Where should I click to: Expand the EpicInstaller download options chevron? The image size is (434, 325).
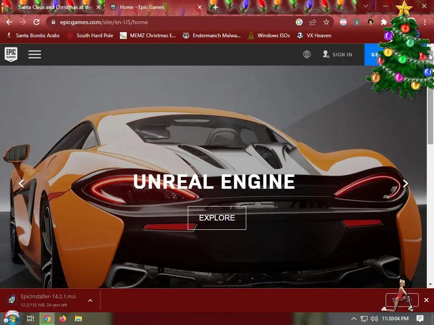click(90, 300)
